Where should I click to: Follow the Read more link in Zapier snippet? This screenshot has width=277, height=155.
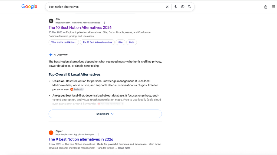tap(124, 148)
